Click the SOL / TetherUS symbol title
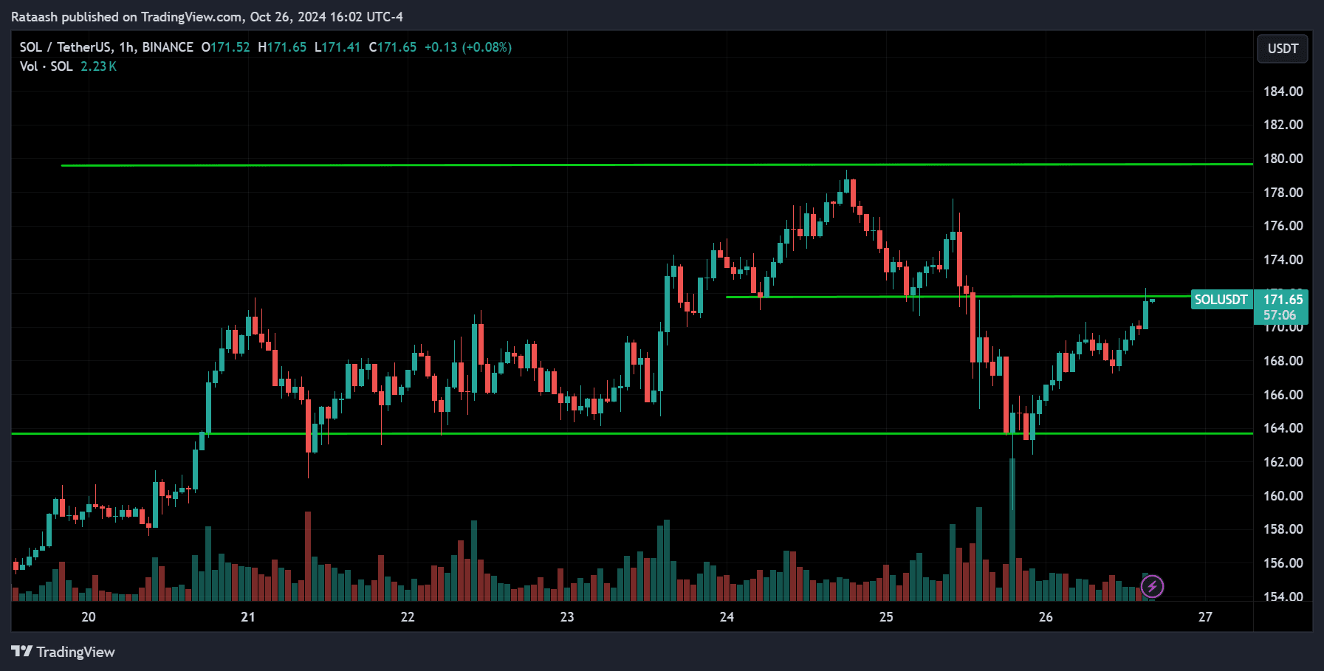The image size is (1324, 671). (x=65, y=47)
